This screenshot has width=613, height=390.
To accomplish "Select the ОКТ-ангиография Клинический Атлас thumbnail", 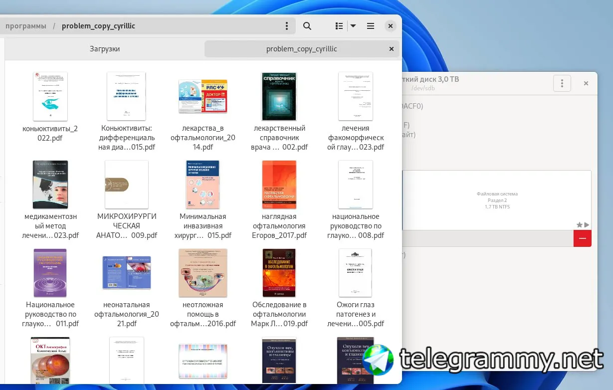I will [x=50, y=361].
